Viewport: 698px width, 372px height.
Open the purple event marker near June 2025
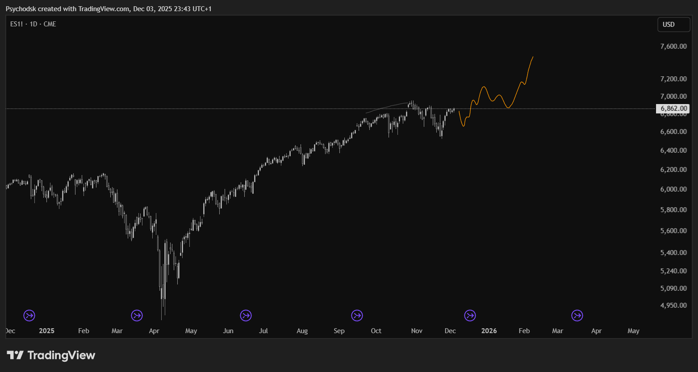click(246, 316)
